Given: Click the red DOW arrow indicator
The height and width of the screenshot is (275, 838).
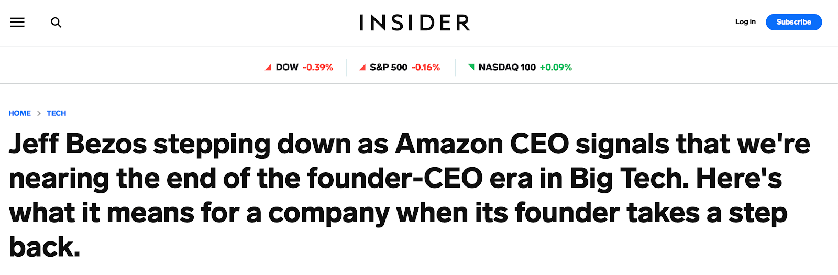Looking at the screenshot, I should pos(268,68).
